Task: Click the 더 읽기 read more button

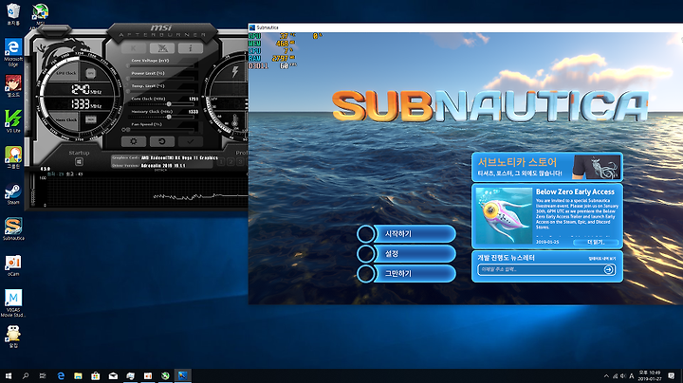Action: (x=596, y=242)
